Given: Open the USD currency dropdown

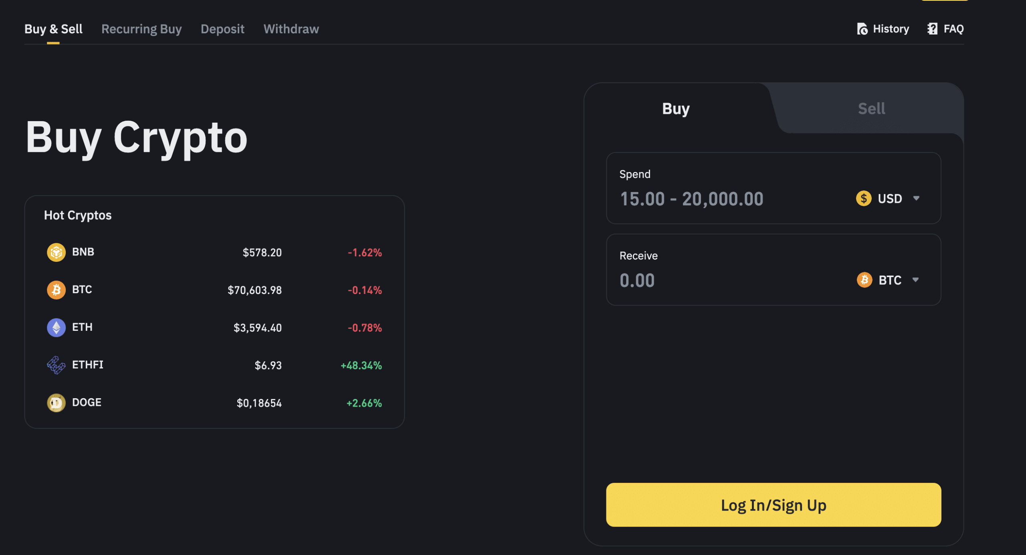Looking at the screenshot, I should click(x=898, y=198).
